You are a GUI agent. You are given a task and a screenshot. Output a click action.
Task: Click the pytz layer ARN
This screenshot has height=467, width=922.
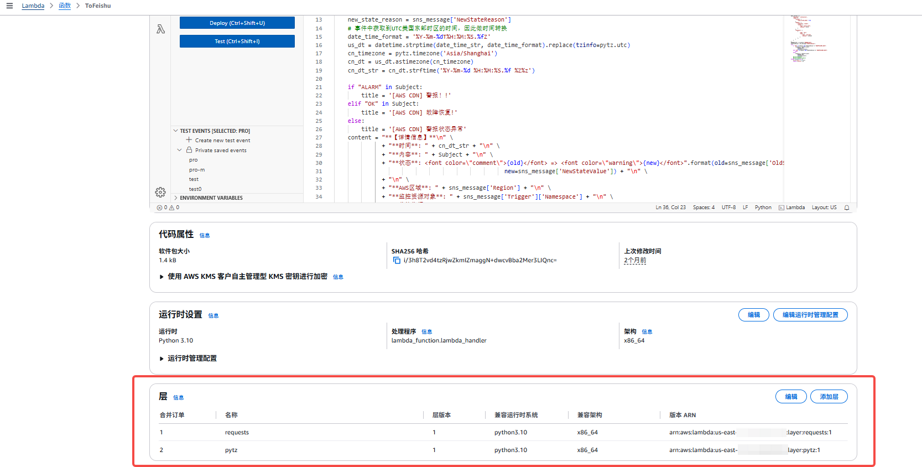744,450
